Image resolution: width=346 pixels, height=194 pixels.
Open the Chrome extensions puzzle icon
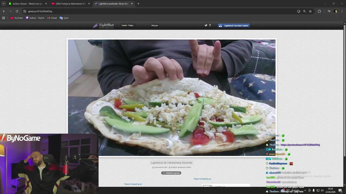tap(319, 11)
